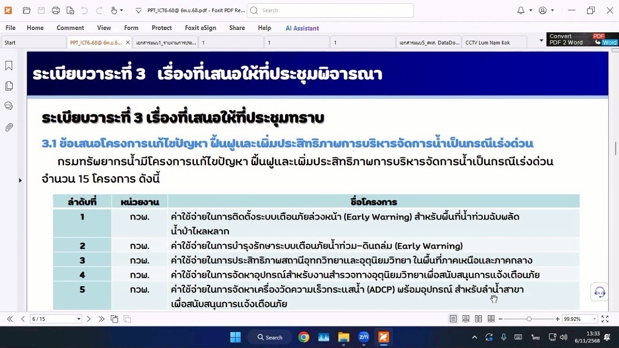
Task: Expand the zoom percentage dropdown
Action: click(x=594, y=319)
